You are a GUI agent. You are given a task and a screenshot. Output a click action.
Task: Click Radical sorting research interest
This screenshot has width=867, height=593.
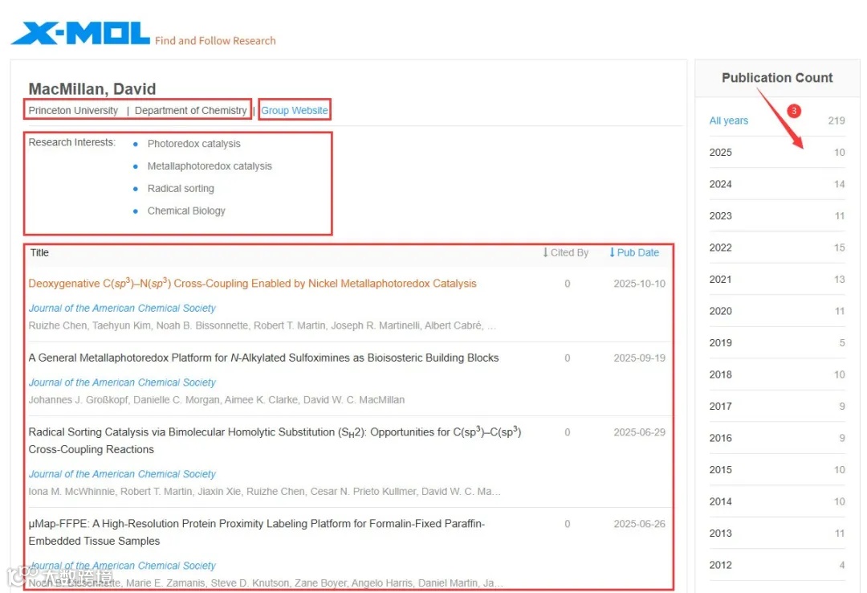(x=181, y=188)
